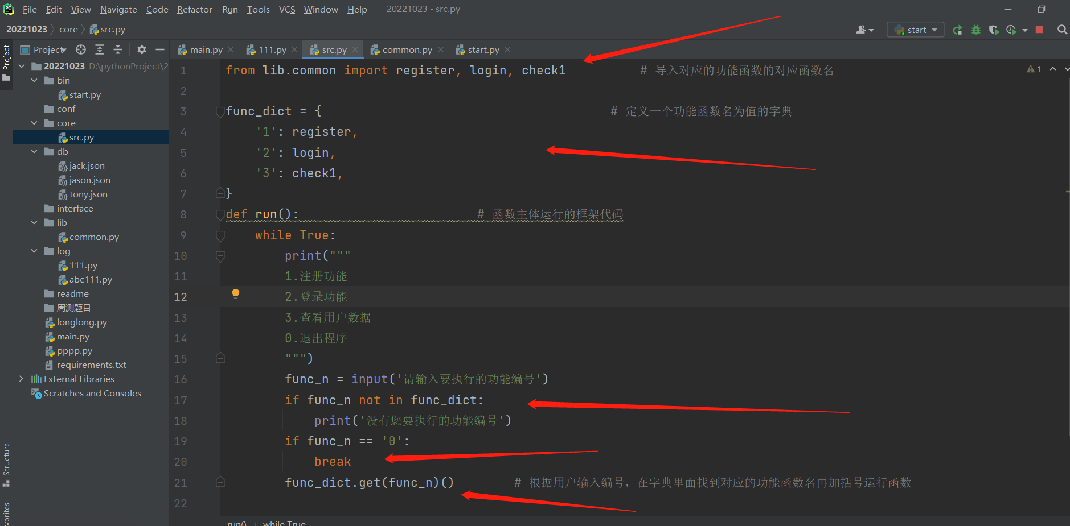The width and height of the screenshot is (1070, 526).
Task: Rerun the start configuration
Action: pyautogui.click(x=957, y=30)
